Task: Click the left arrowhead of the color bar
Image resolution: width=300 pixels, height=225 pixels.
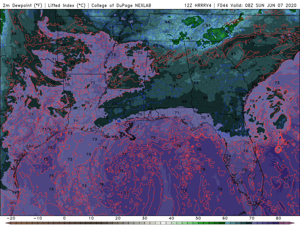Action: point(7,223)
